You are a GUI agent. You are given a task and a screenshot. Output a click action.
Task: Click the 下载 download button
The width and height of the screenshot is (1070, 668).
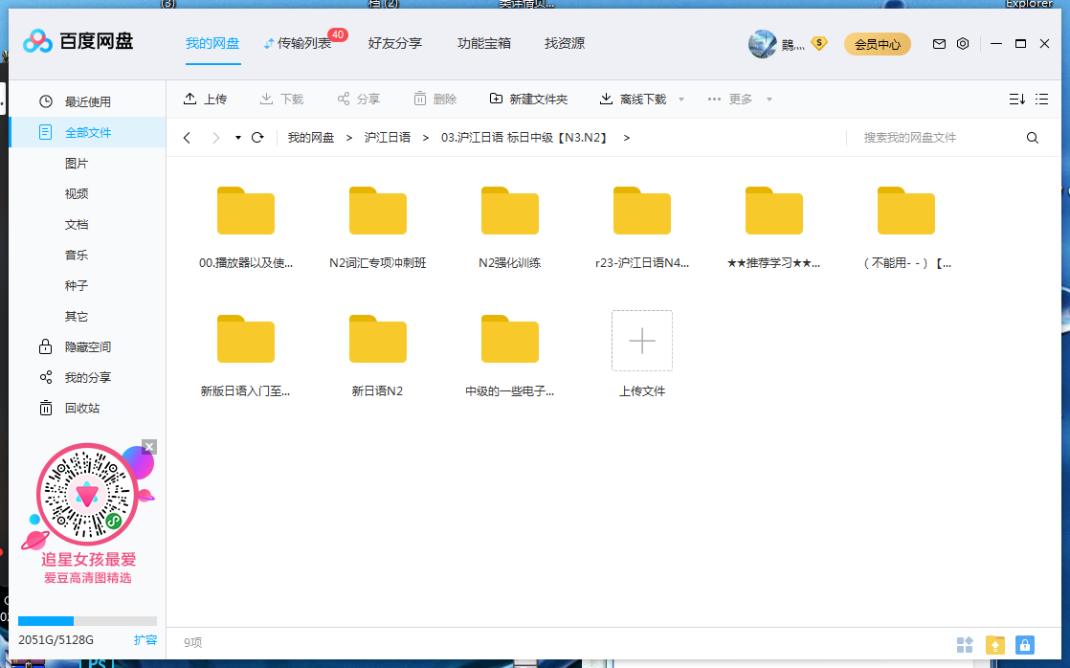[x=281, y=99]
